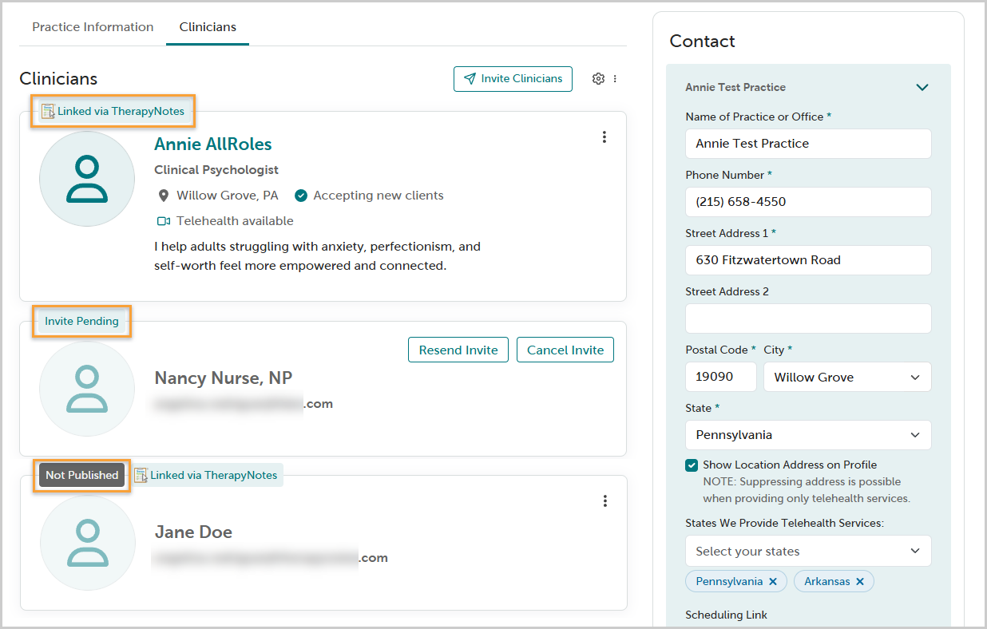The width and height of the screenshot is (987, 629).
Task: Click Nancy Nurse, NP name text
Action: (224, 378)
